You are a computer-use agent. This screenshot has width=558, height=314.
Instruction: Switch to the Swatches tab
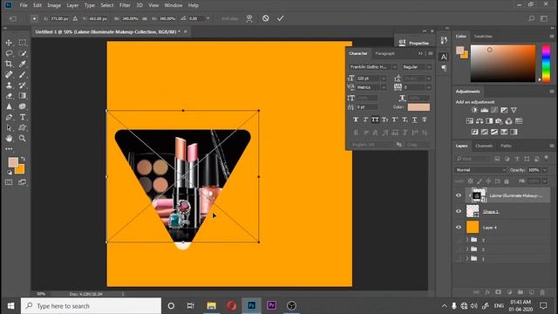(483, 37)
